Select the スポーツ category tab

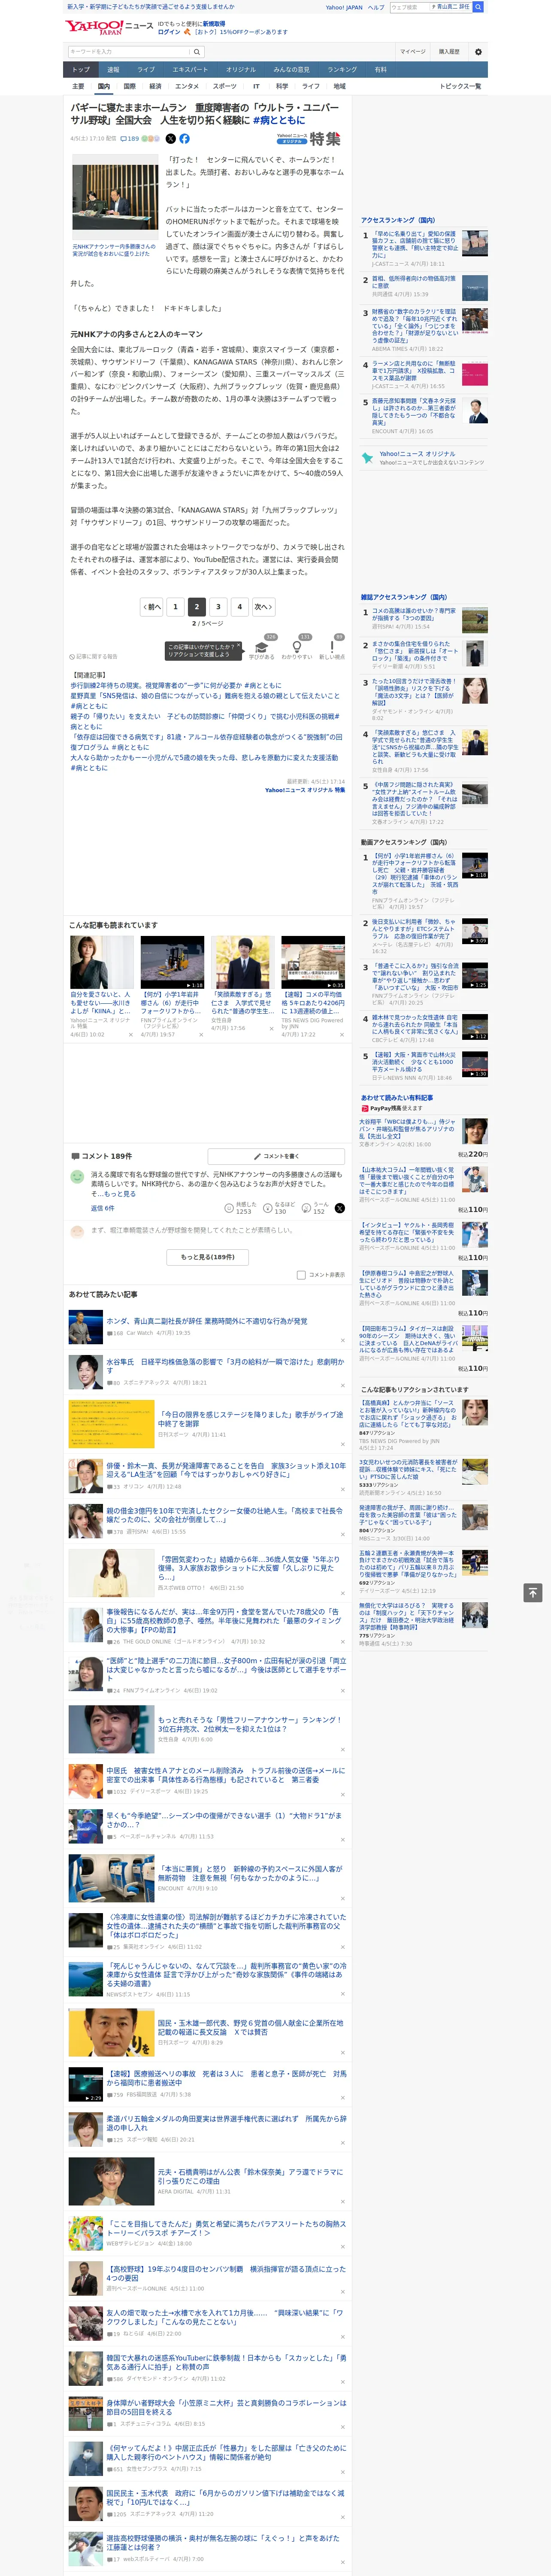225,86
